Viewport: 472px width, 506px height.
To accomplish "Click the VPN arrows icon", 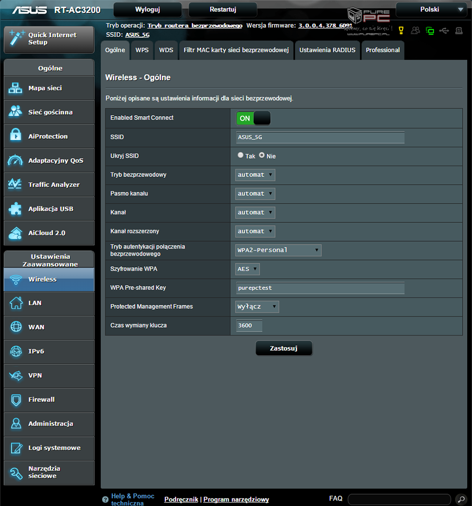I will [x=16, y=376].
